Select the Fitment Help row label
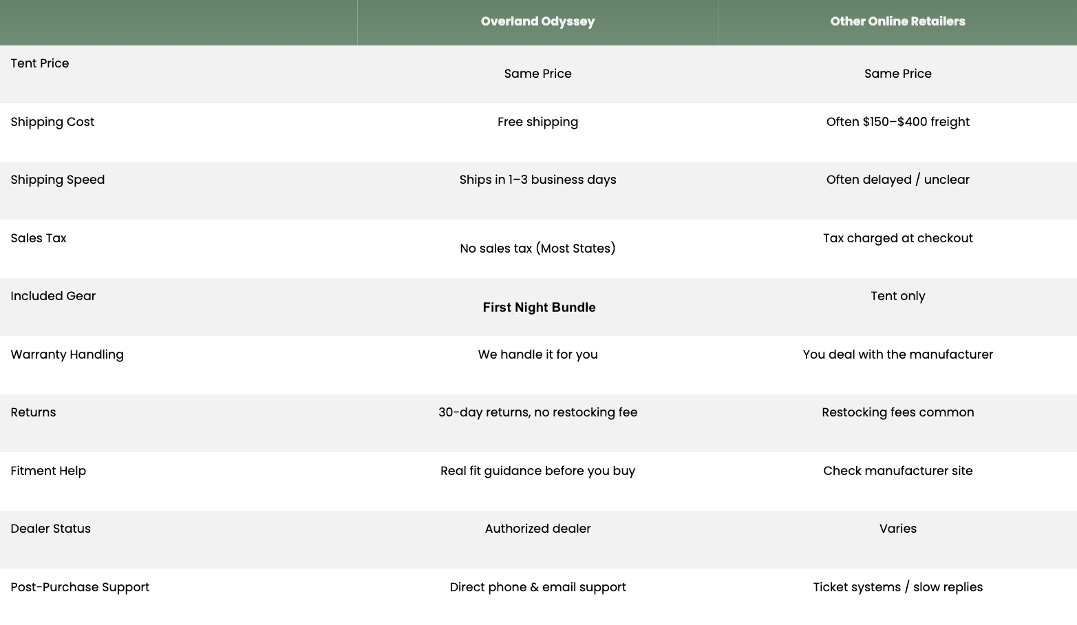Viewport: 1077px width, 625px height. (48, 471)
